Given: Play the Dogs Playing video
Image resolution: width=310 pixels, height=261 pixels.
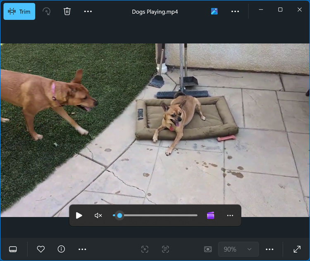Looking at the screenshot, I should [79, 215].
